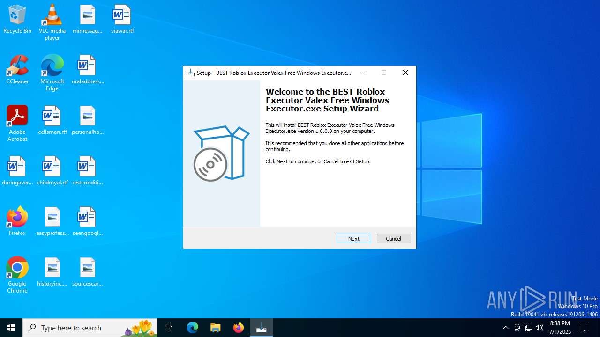Select the oraladdress... document icon

tap(88, 70)
